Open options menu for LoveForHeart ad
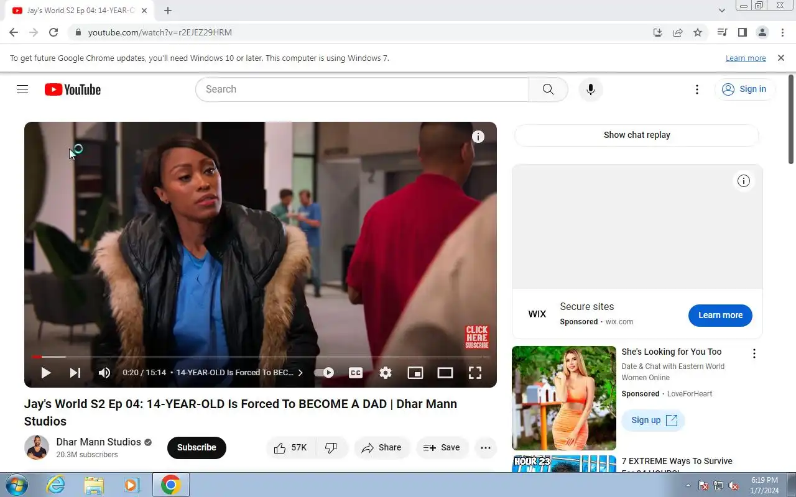Image resolution: width=796 pixels, height=497 pixels. pos(754,353)
